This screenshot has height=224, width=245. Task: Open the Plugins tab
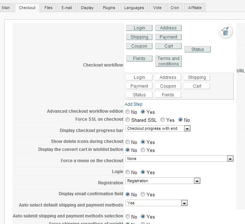click(x=109, y=8)
